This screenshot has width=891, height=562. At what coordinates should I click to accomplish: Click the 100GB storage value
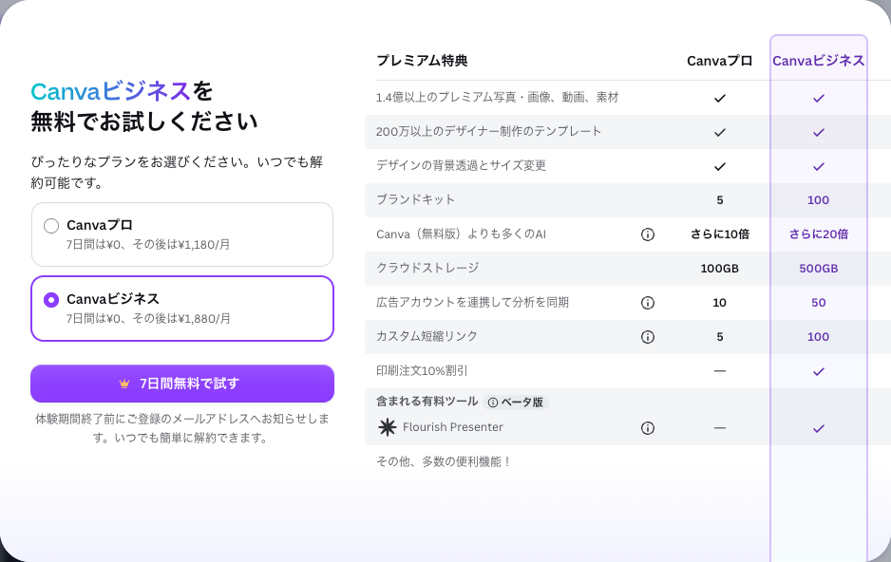(719, 269)
